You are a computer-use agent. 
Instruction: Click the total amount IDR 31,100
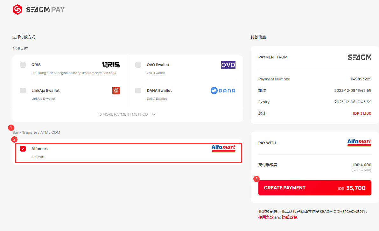(x=362, y=113)
